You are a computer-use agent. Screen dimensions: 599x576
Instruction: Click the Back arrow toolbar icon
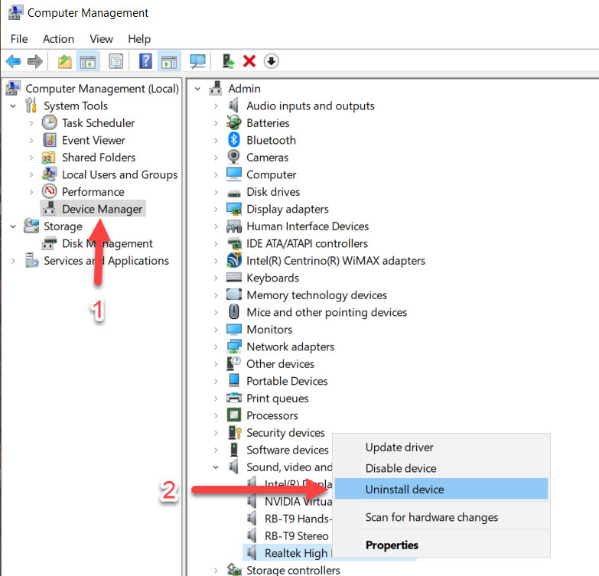13,61
